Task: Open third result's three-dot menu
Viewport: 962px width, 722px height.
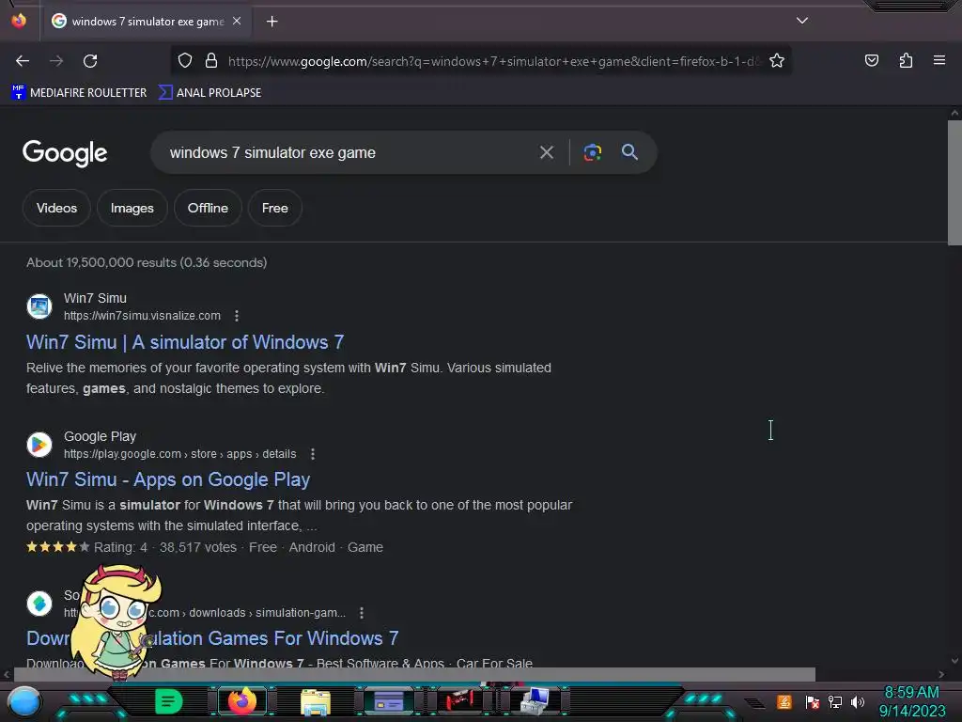Action: pos(362,613)
